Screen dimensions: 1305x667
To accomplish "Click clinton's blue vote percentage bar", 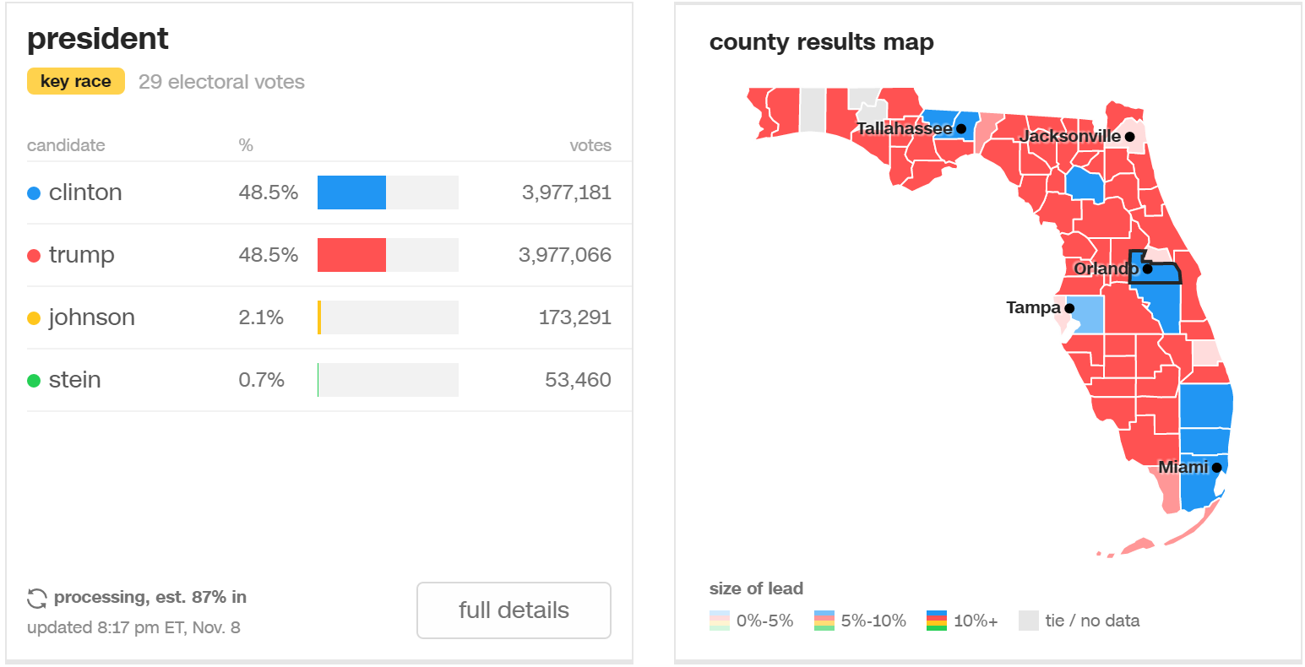I will 351,193.
